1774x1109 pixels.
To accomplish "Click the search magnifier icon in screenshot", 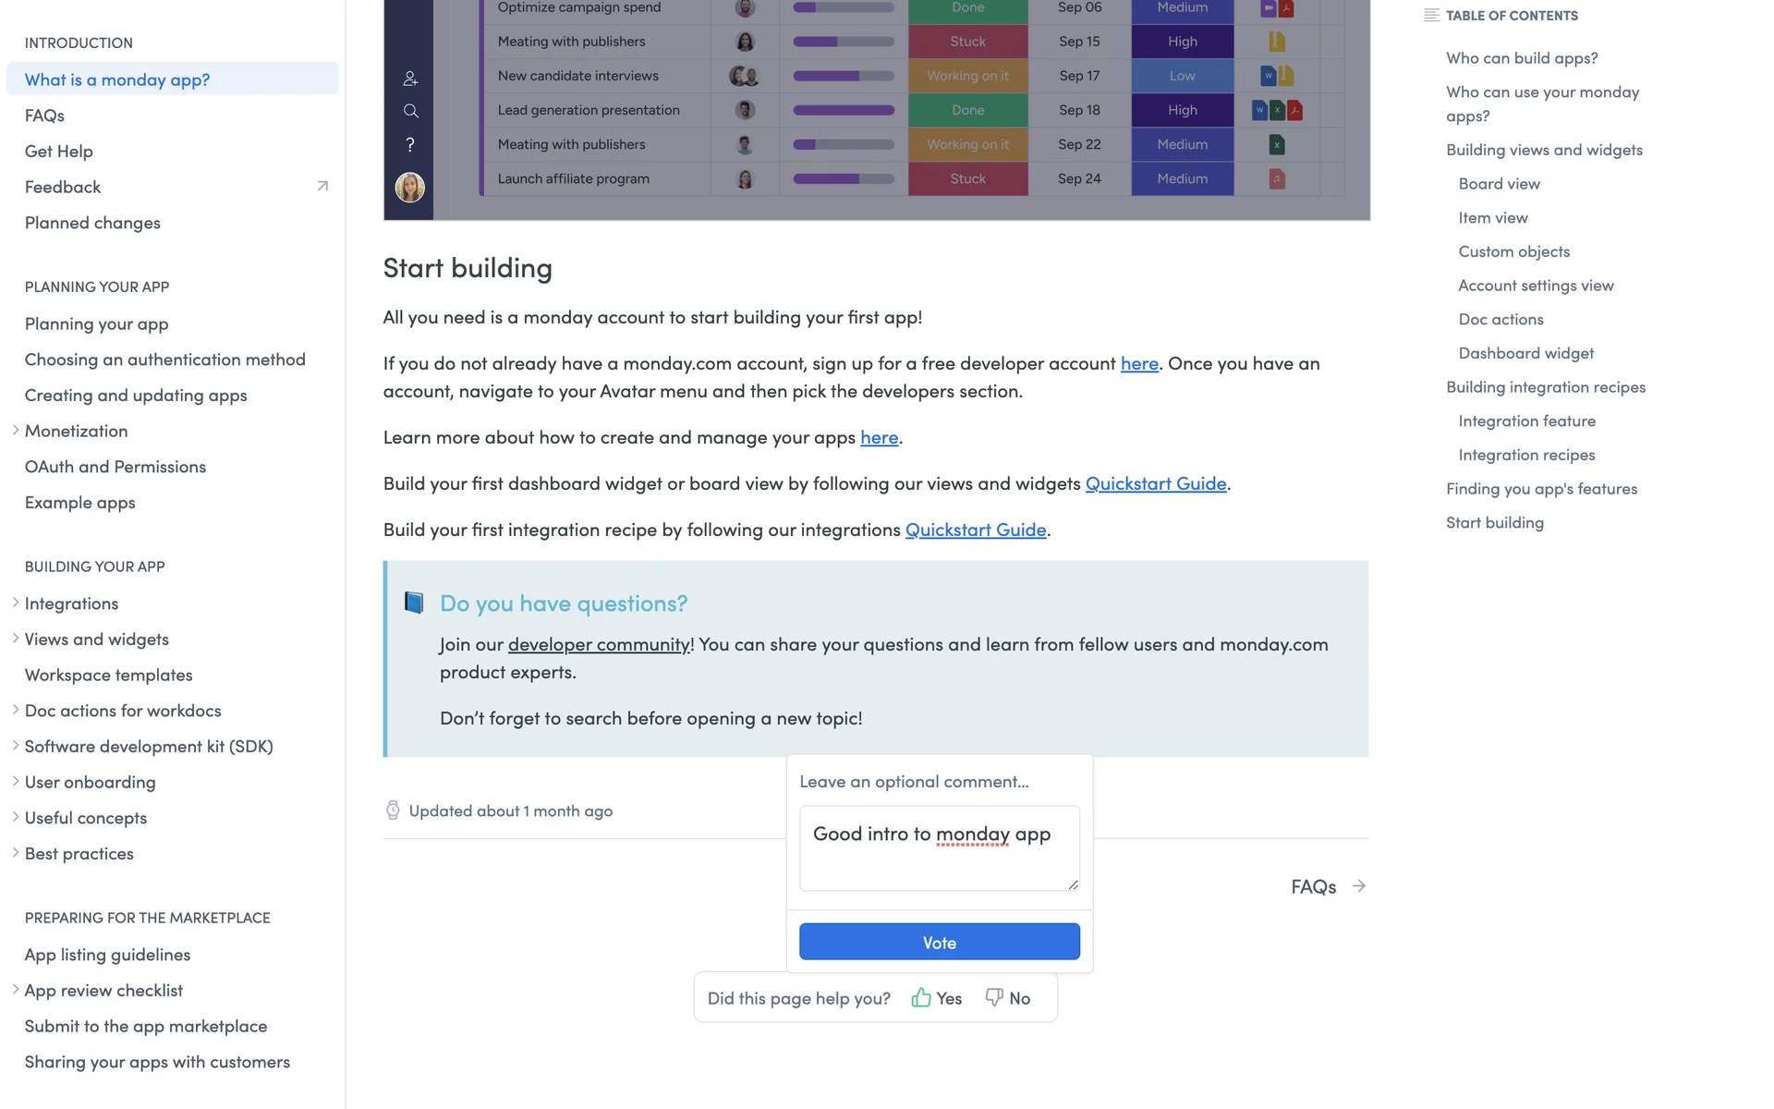I will [x=411, y=112].
